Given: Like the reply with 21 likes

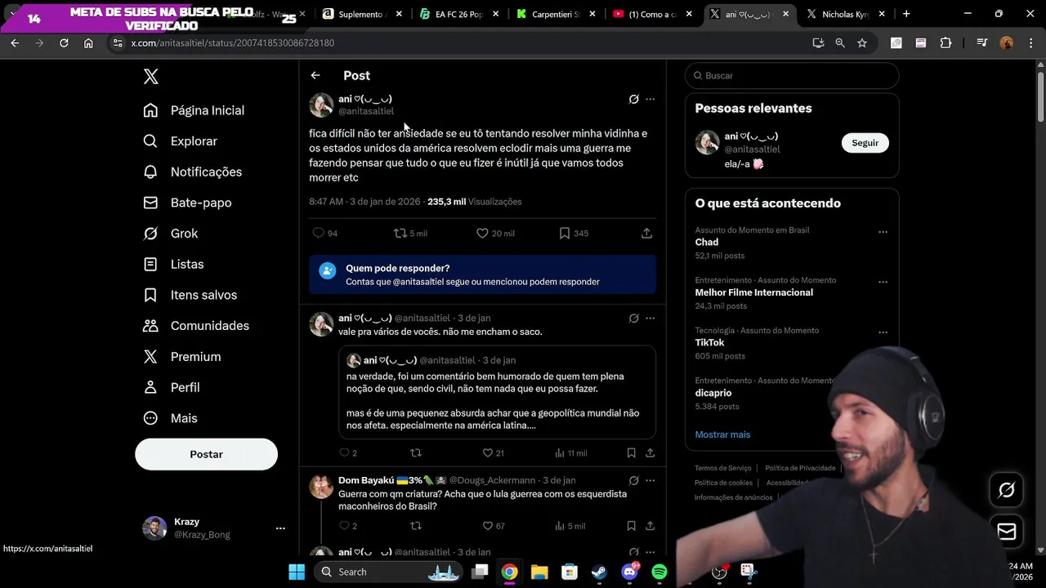Looking at the screenshot, I should (493, 453).
